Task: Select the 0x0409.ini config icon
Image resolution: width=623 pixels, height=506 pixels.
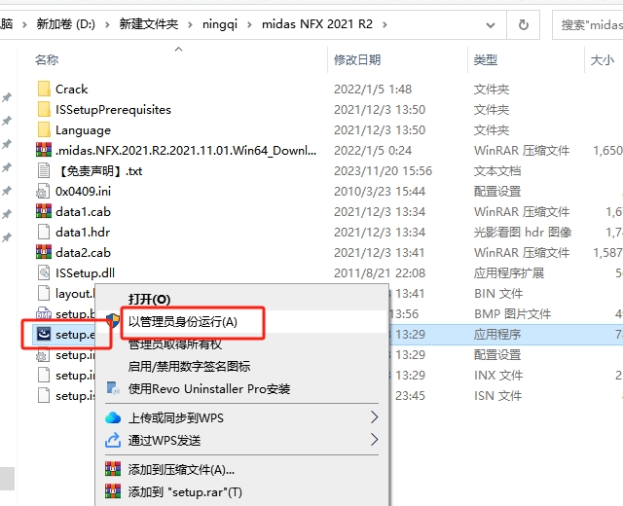Action: (43, 191)
